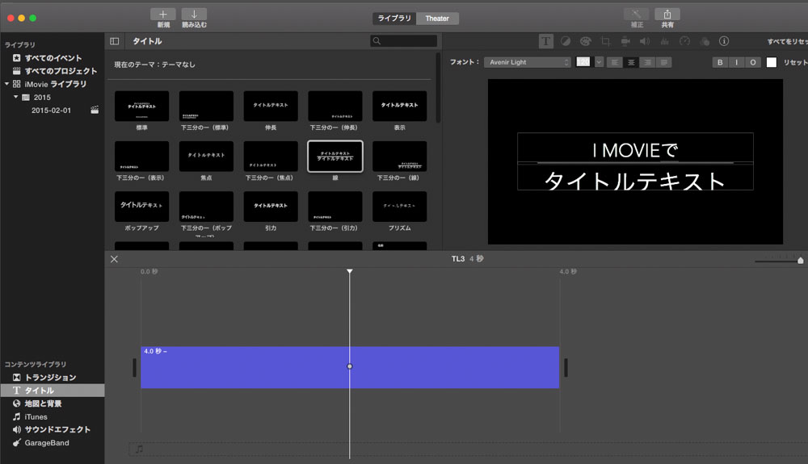Align title text center
The width and height of the screenshot is (808, 464).
coord(631,62)
